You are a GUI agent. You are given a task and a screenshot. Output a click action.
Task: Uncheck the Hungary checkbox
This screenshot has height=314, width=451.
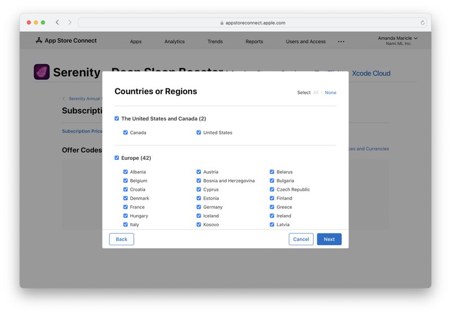coord(125,216)
